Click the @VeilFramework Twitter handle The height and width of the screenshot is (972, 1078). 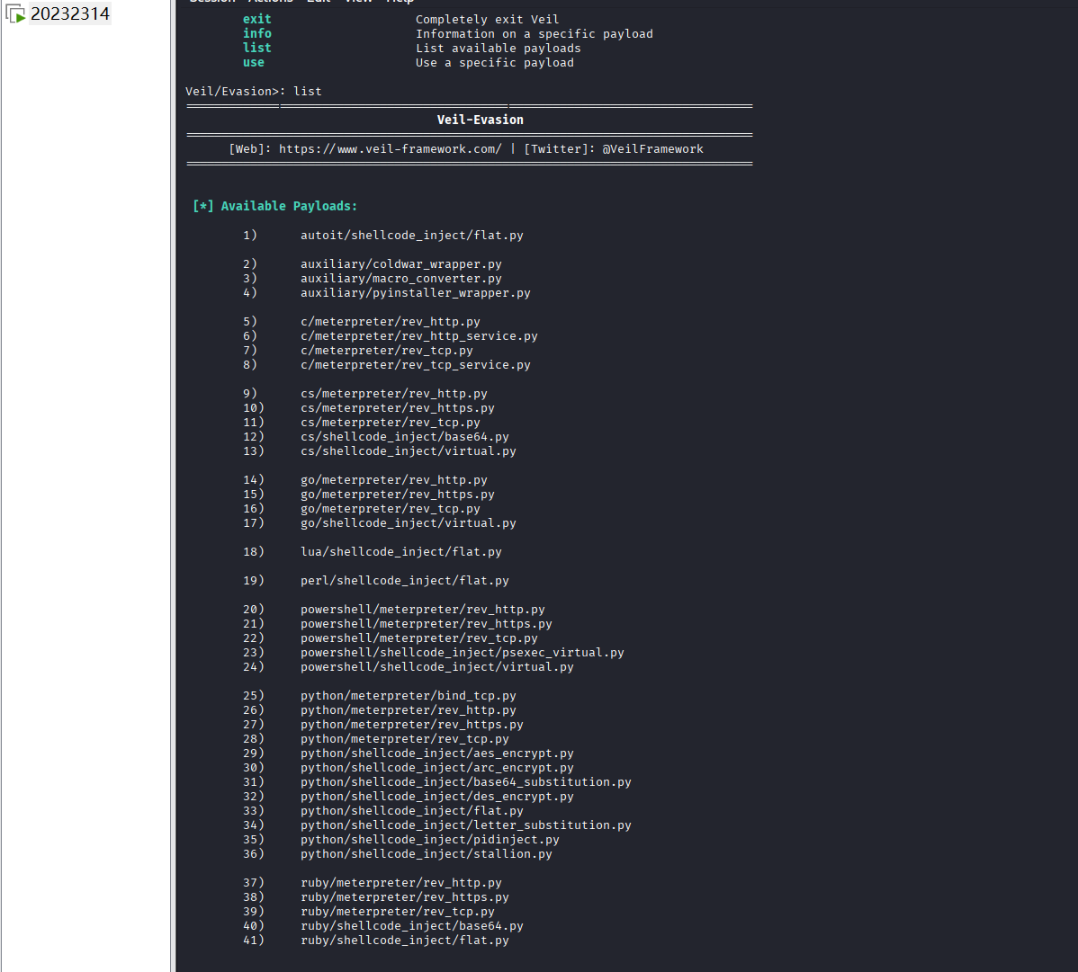click(653, 149)
